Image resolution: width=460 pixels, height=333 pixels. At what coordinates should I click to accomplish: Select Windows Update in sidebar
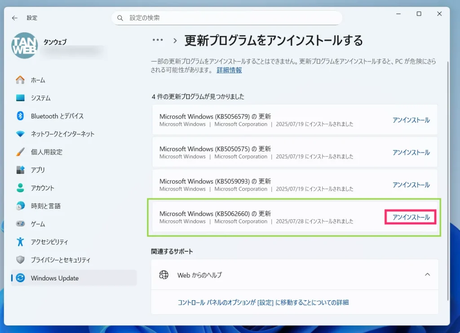click(74, 278)
